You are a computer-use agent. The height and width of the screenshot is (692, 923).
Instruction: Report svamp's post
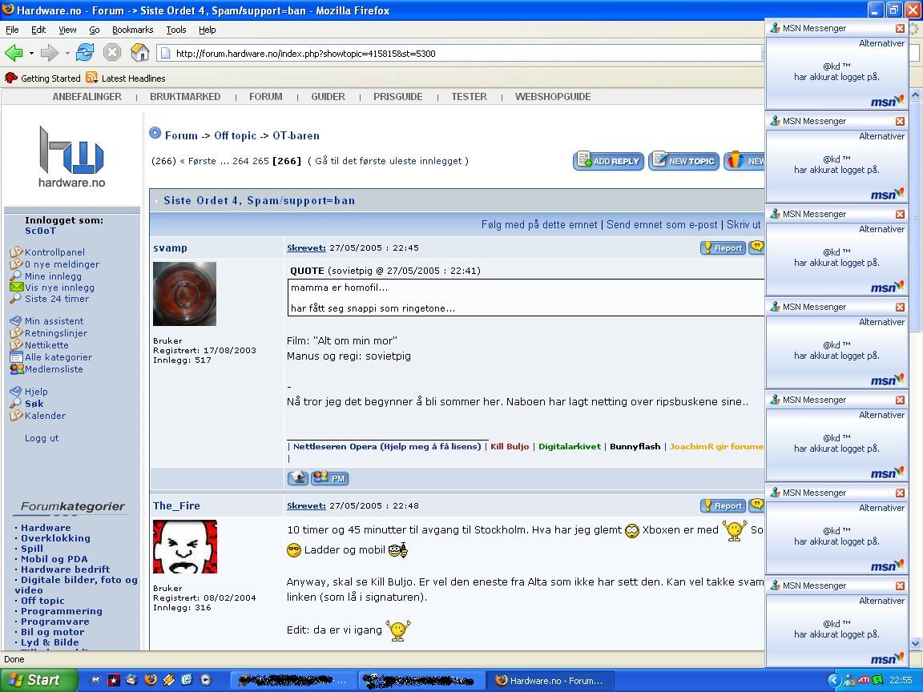point(723,247)
